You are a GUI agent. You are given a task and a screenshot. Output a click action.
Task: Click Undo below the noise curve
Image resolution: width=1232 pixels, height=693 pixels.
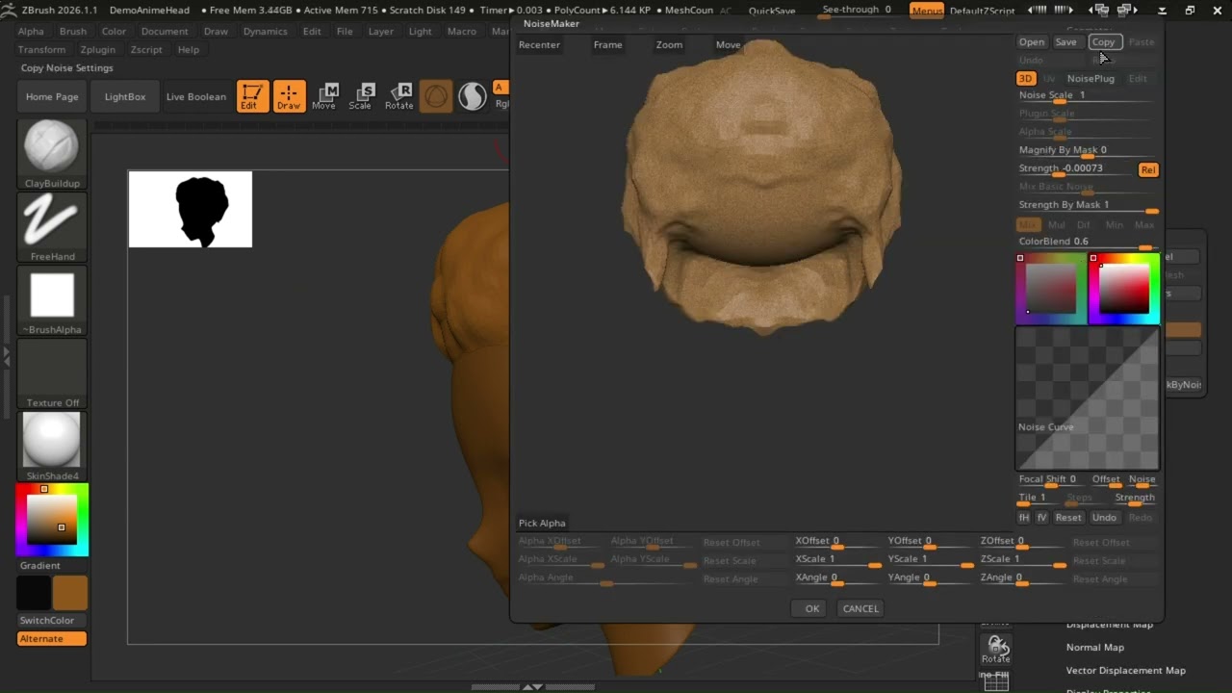tap(1104, 517)
